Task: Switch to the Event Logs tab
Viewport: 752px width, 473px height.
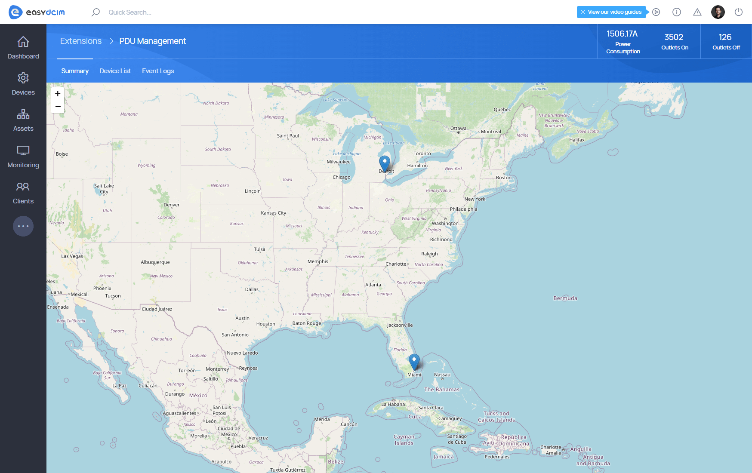Action: [x=158, y=71]
